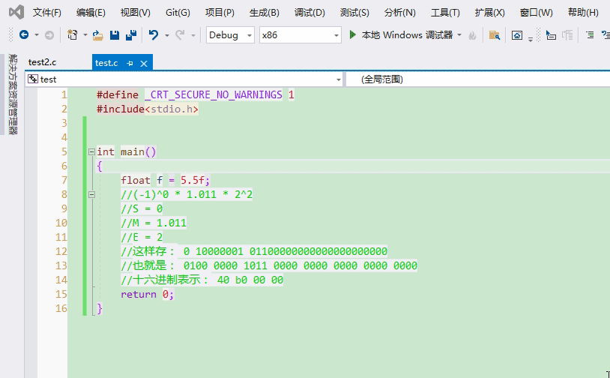Click the Save All icon
The image size is (610, 378).
[130, 35]
